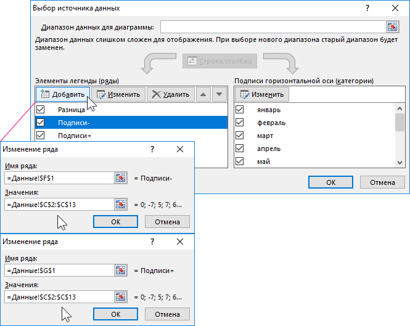Move series up with the up arrow
This screenshot has height=326, width=410.
(203, 94)
